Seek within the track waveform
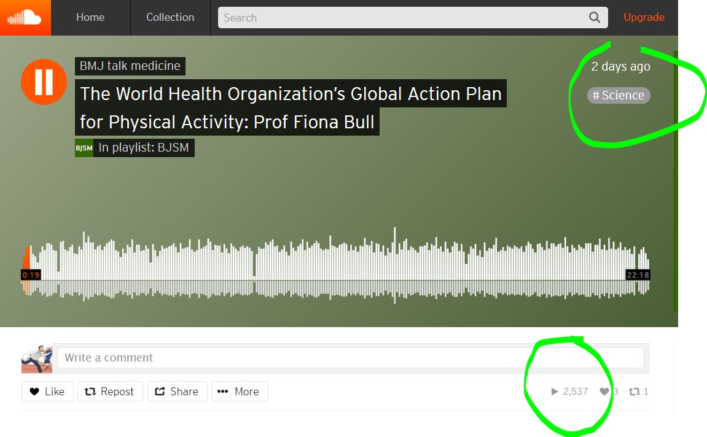Screen dimensions: 707x437 pyautogui.click(x=335, y=266)
